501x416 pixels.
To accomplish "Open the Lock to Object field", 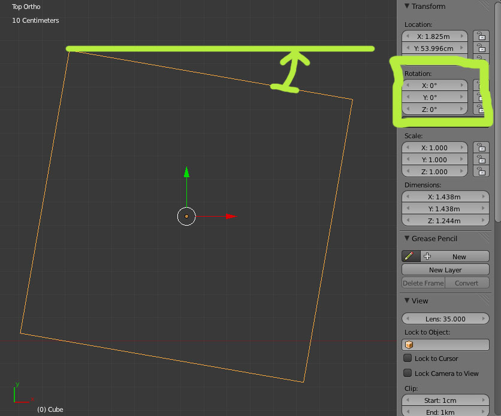I will (x=445, y=345).
